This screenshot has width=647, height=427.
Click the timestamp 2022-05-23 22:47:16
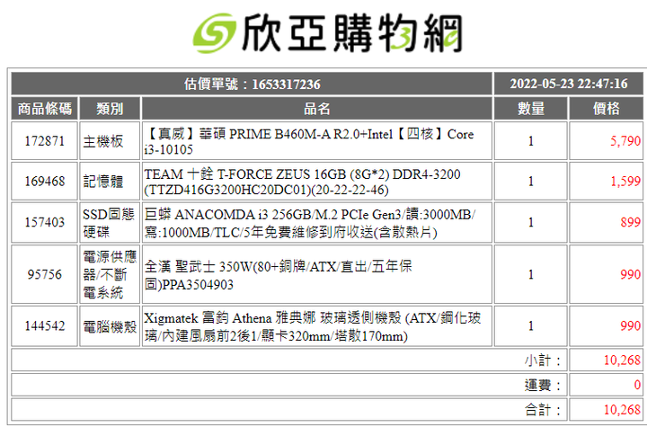569,84
